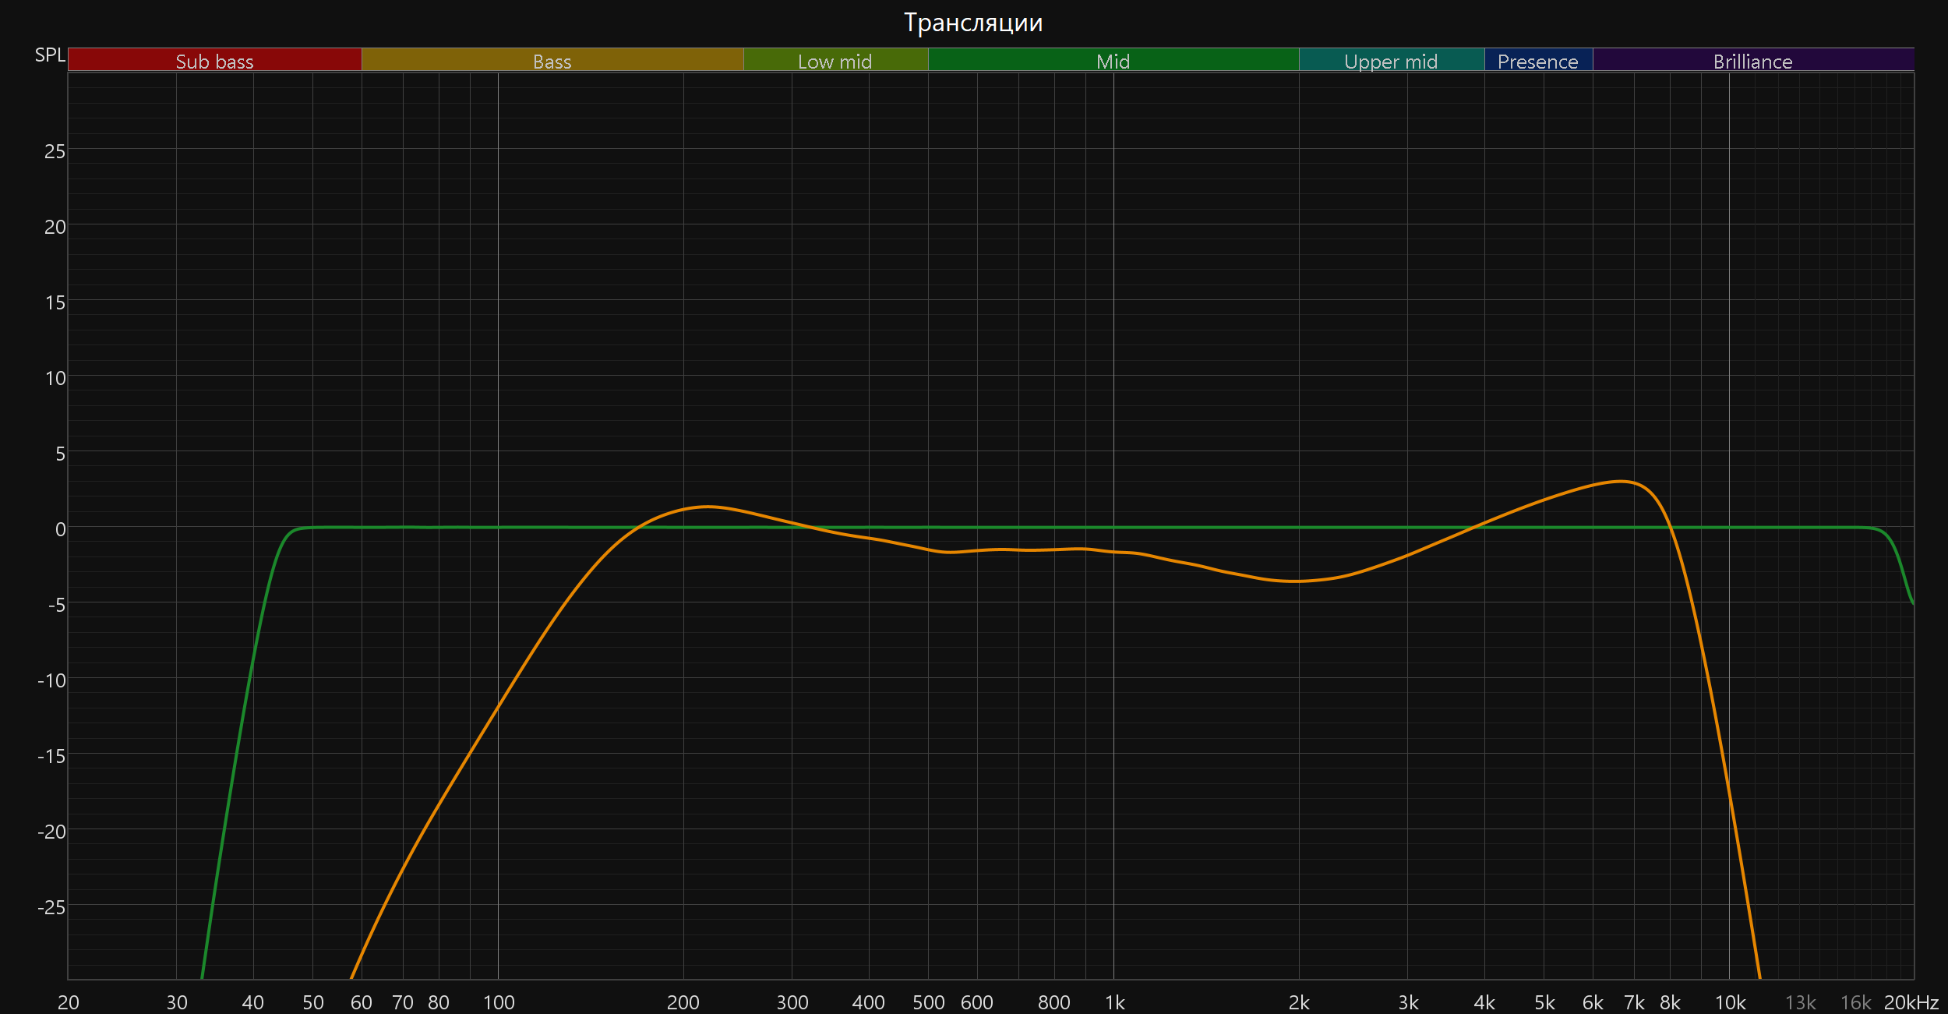
Task: Click the 1k frequency axis label
Action: [1114, 1002]
